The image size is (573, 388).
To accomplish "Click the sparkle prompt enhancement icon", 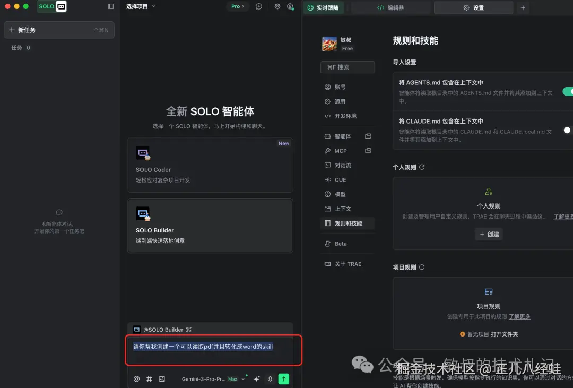I will click(257, 378).
